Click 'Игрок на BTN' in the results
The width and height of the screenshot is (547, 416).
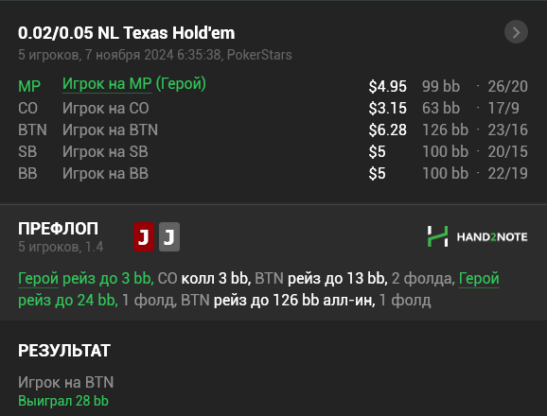(66, 382)
